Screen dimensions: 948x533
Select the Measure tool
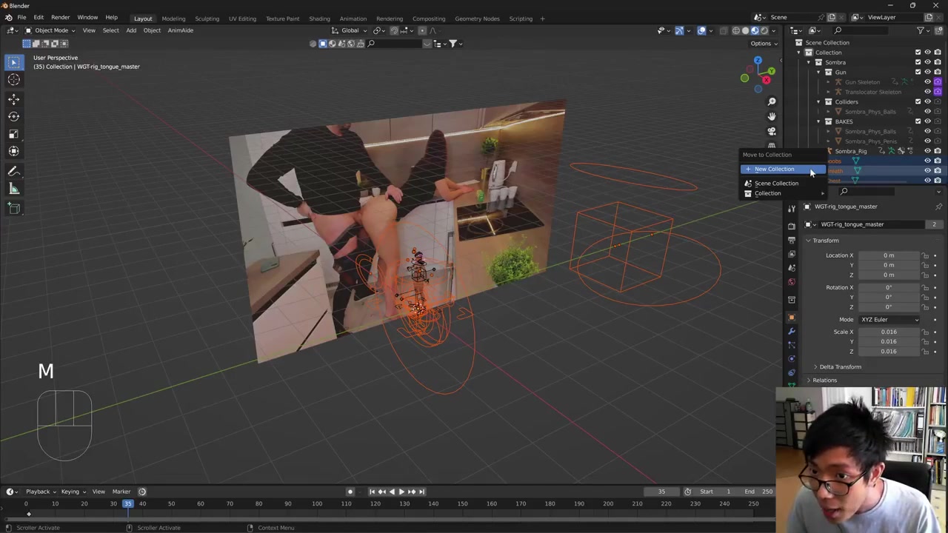pyautogui.click(x=13, y=190)
